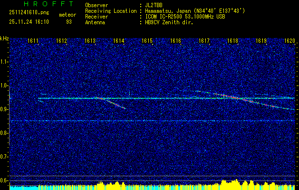
Task: Click the 1611 time marker
Action: [x=33, y=41]
